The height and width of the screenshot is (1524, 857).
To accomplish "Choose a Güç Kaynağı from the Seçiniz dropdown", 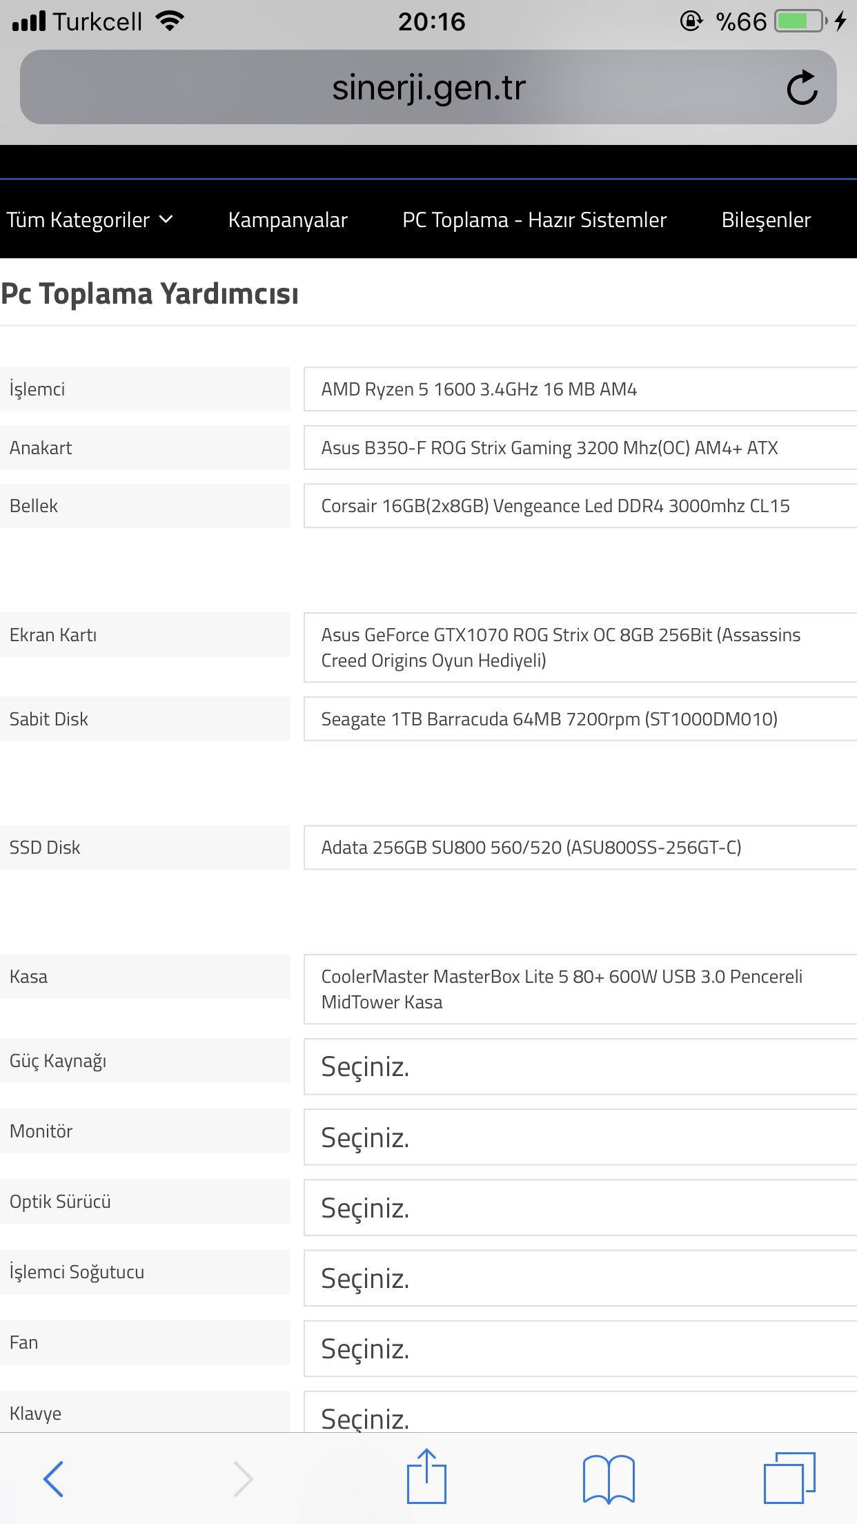I will click(580, 1067).
